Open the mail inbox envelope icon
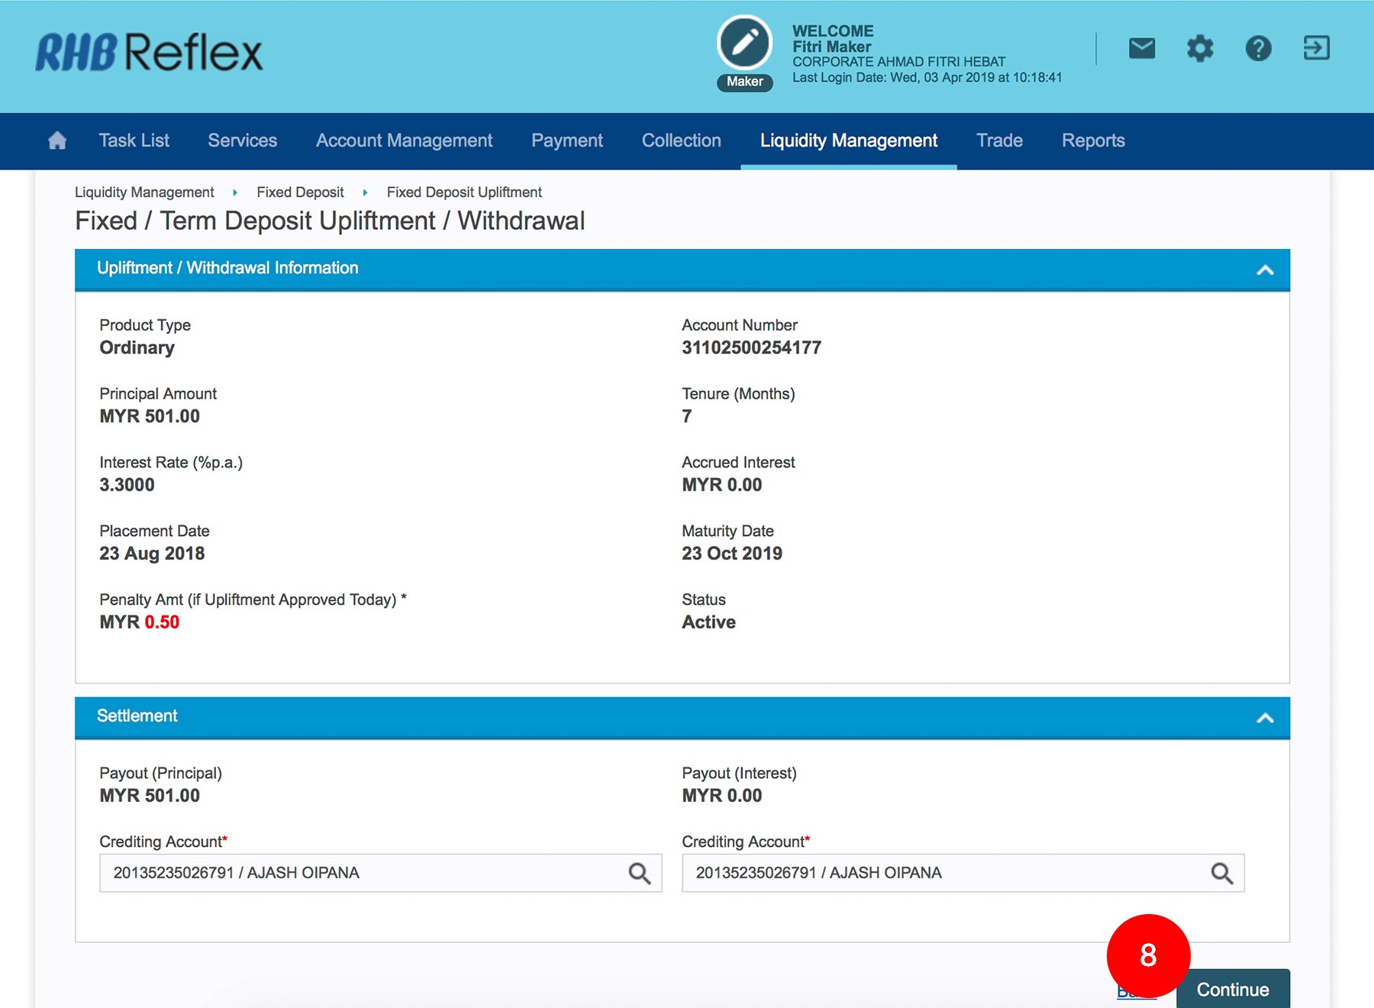The image size is (1374, 1008). (x=1141, y=49)
